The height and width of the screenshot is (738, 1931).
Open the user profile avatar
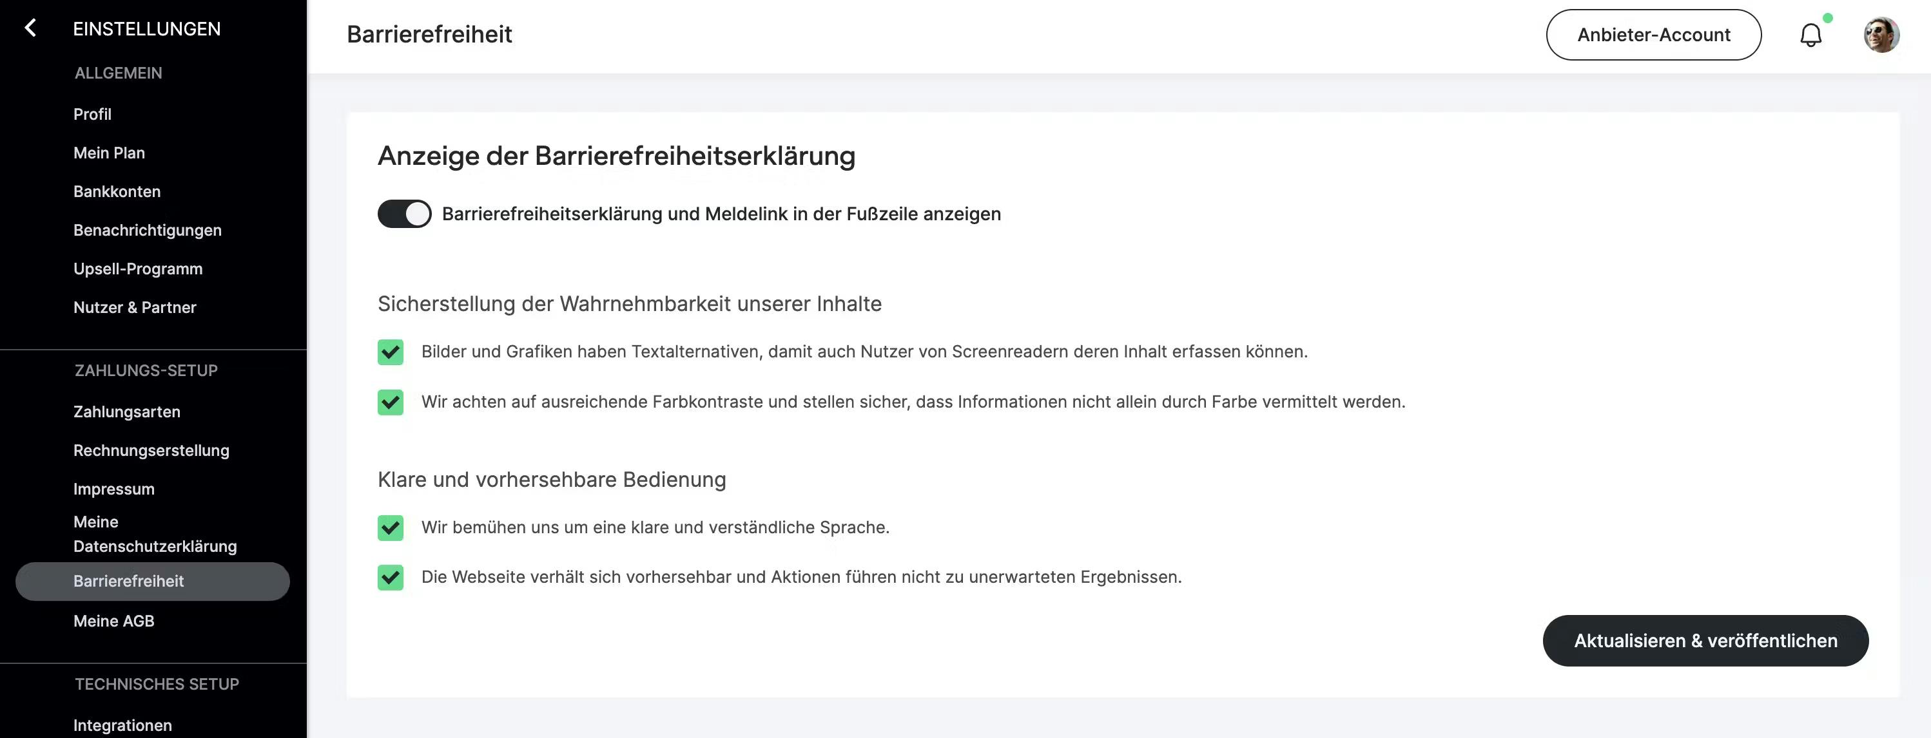click(x=1881, y=35)
